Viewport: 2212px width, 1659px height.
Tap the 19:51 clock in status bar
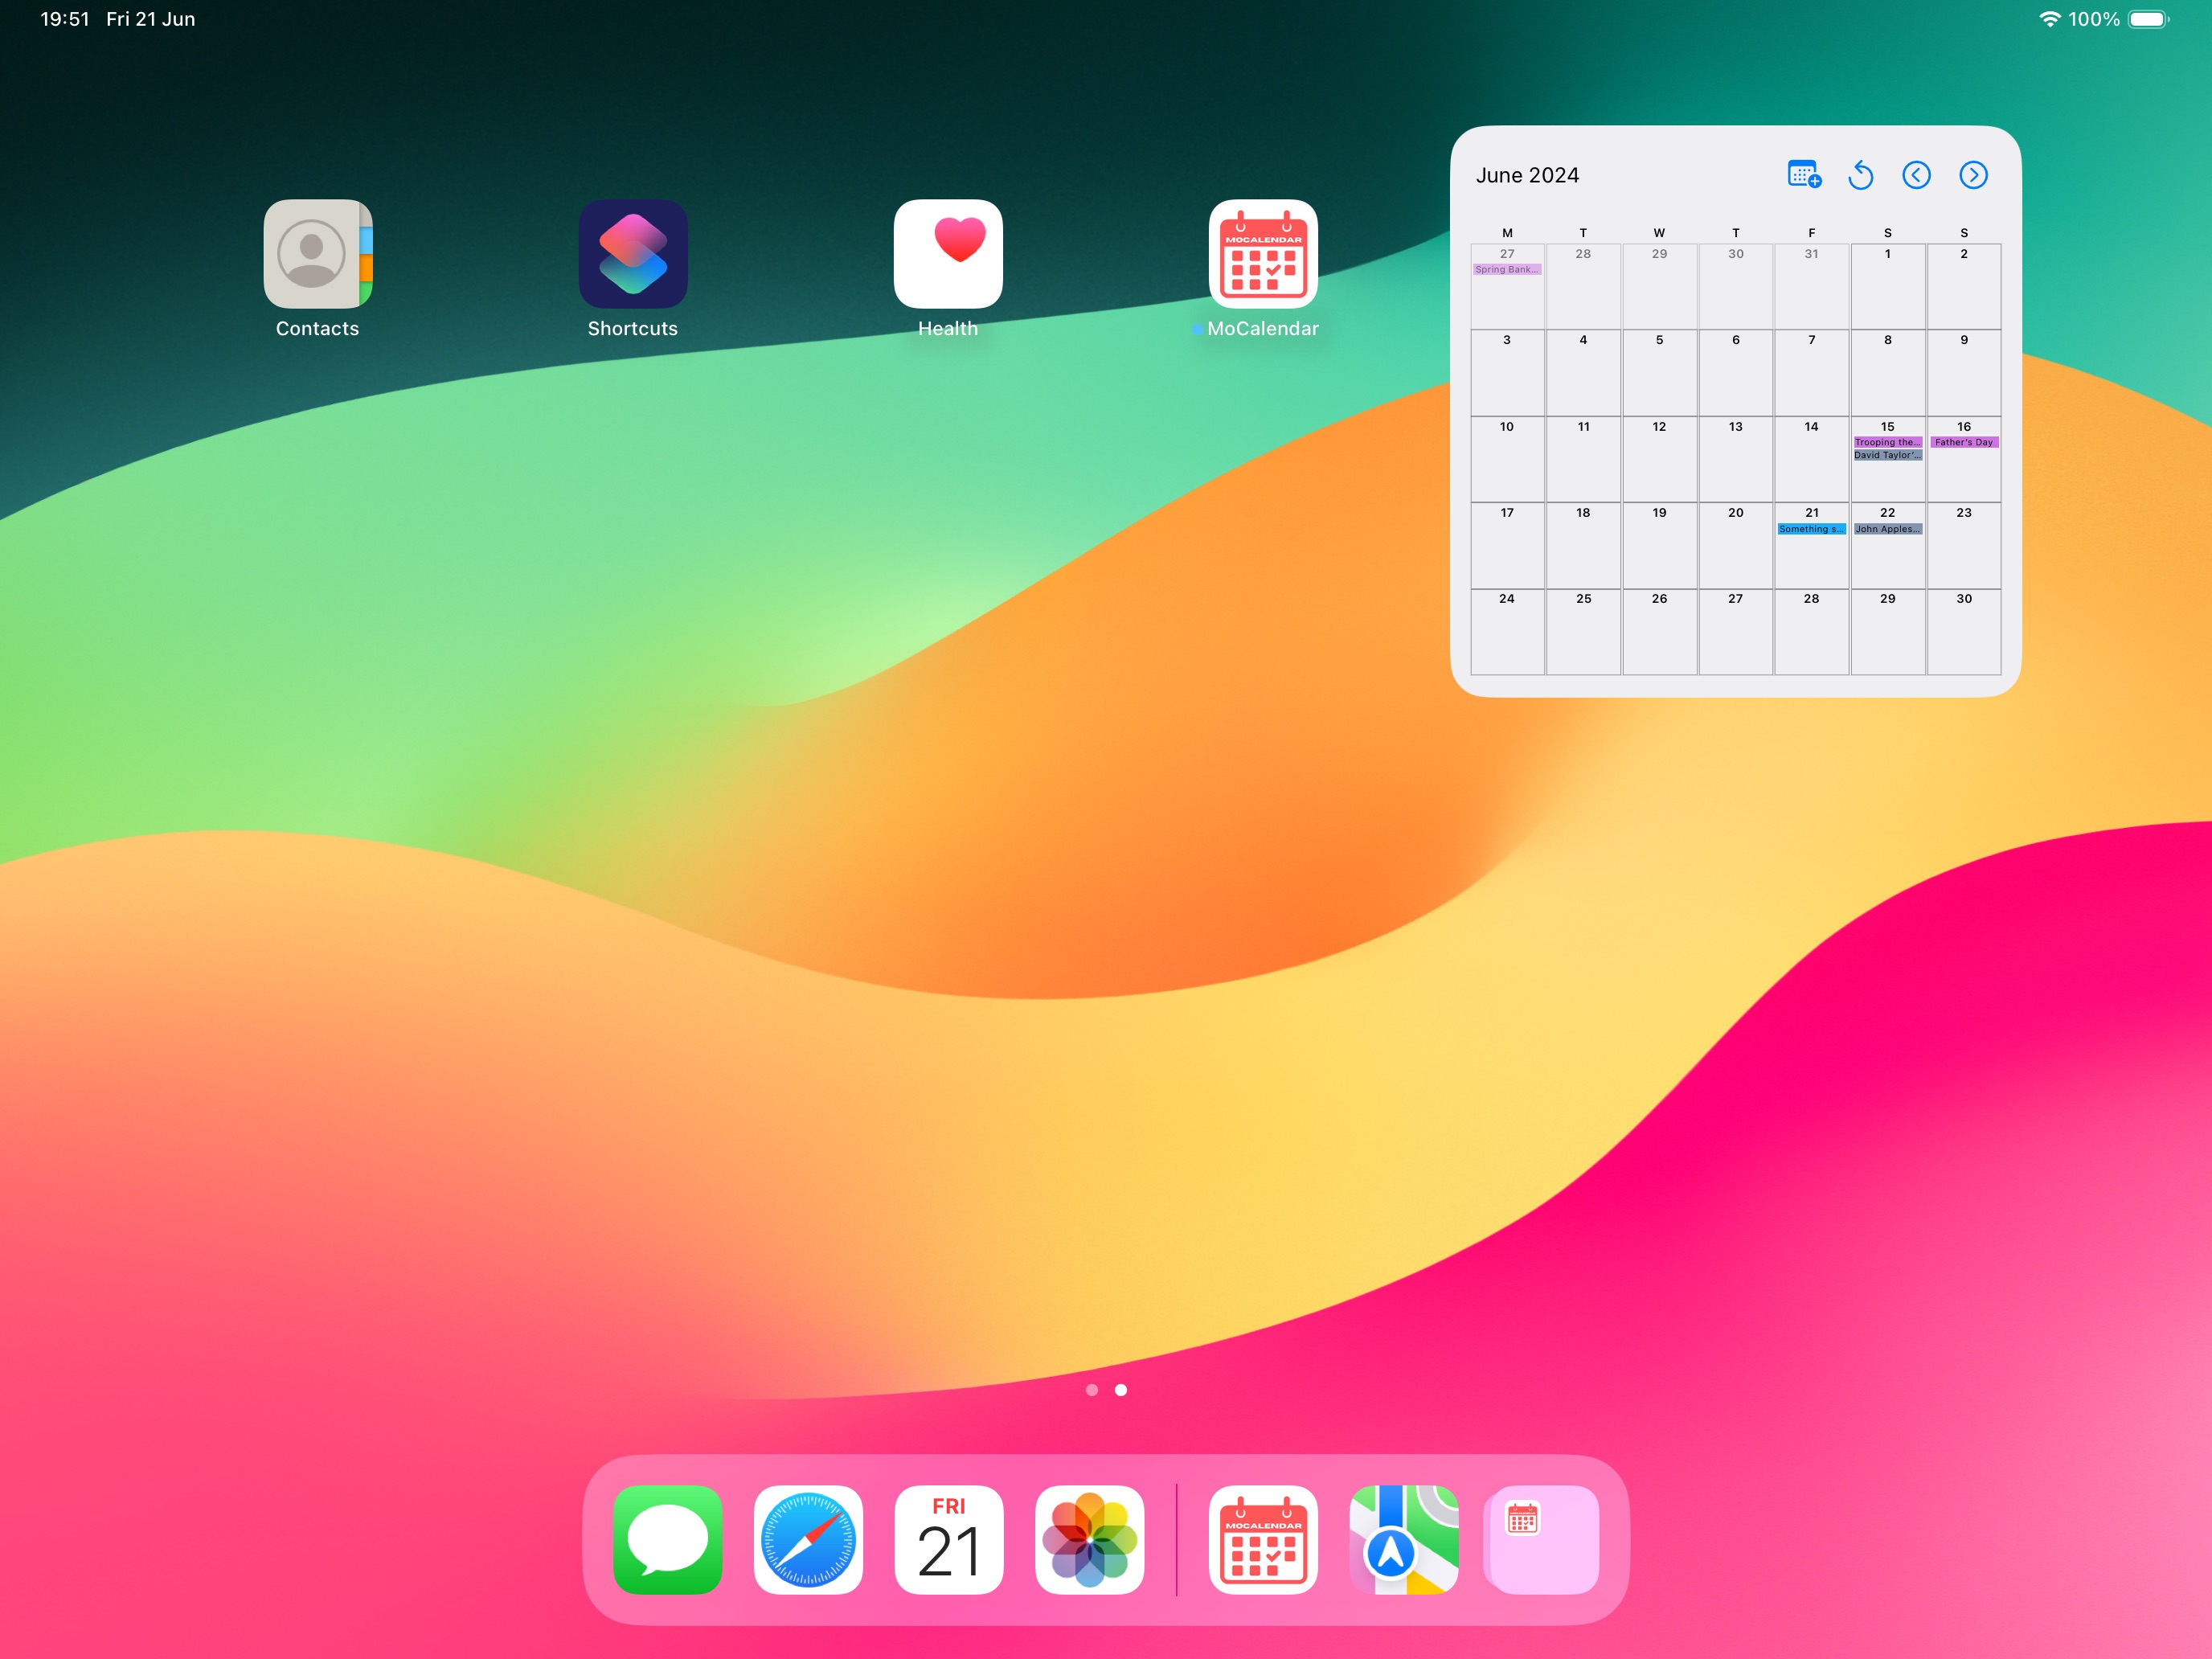click(65, 19)
